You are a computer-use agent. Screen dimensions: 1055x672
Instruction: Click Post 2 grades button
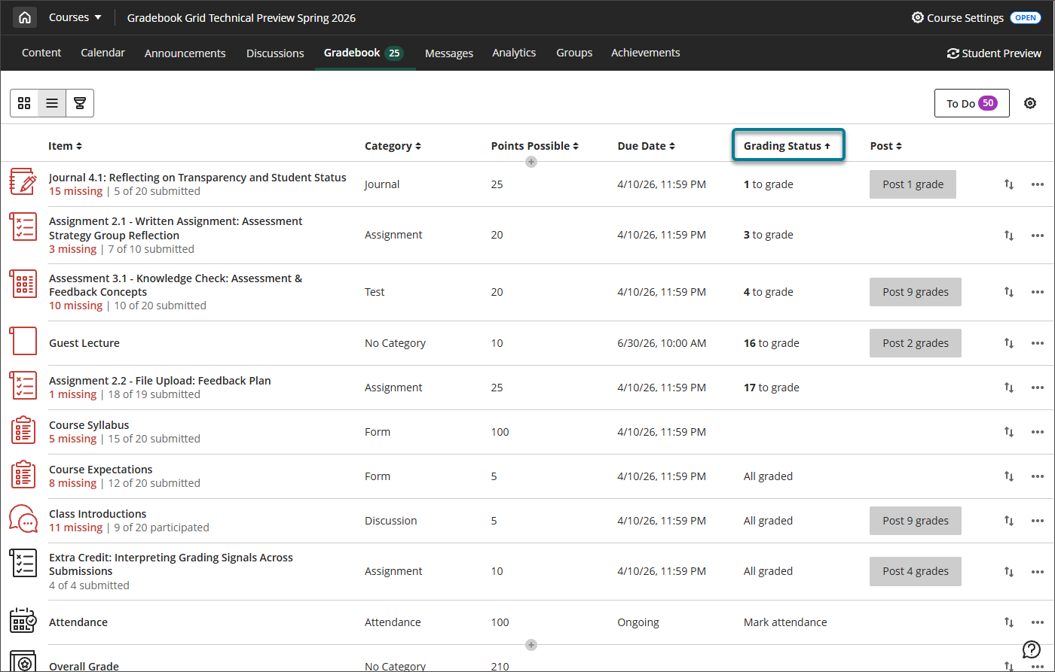tap(916, 343)
